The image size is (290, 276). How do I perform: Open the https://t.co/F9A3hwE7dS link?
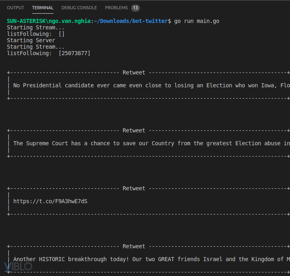click(x=50, y=201)
